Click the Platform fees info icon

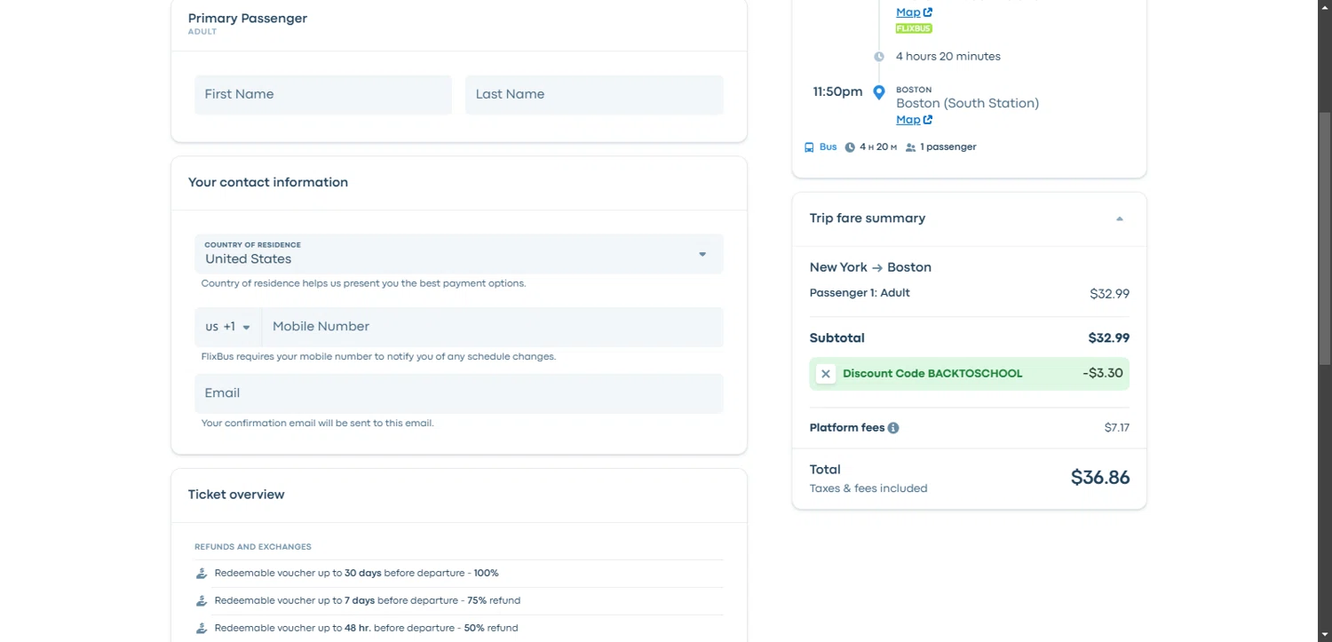pos(893,428)
